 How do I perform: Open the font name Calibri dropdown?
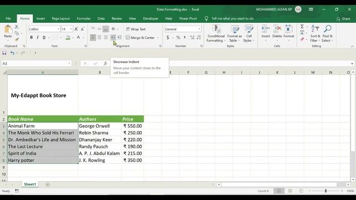click(58, 29)
